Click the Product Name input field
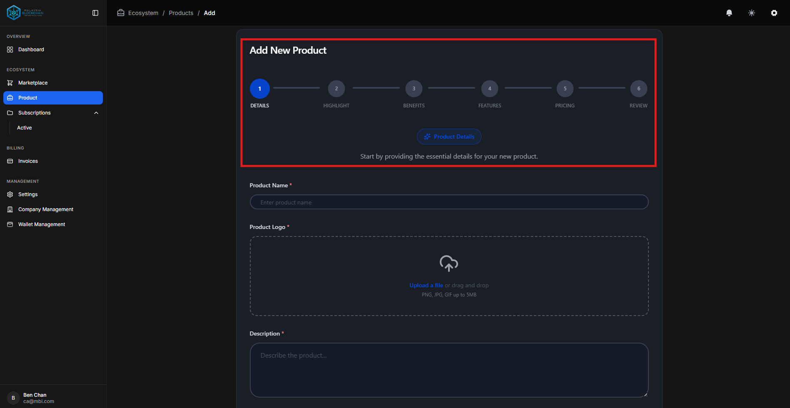The height and width of the screenshot is (408, 790). [x=449, y=202]
